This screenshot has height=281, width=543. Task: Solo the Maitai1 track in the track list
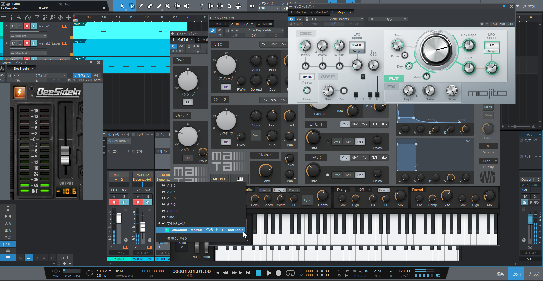point(20,26)
